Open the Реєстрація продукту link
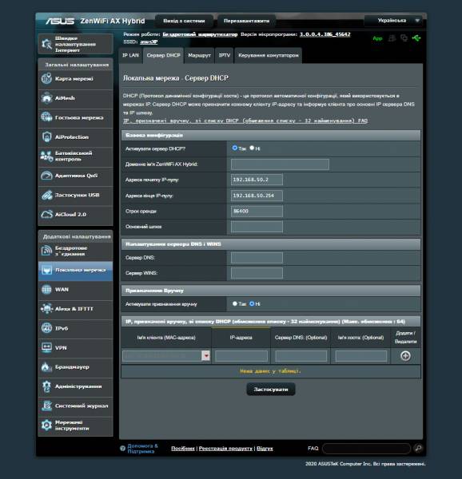The width and height of the screenshot is (462, 479). [x=225, y=449]
